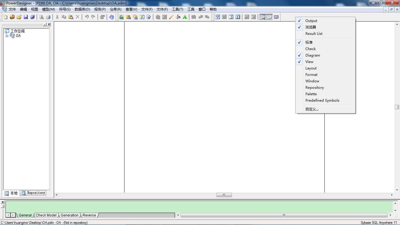Select the OA model label in the tree
The width and height of the screenshot is (400, 225).
click(x=18, y=36)
